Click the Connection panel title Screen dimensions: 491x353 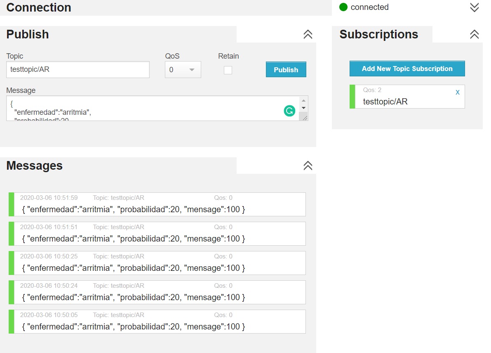38,7
